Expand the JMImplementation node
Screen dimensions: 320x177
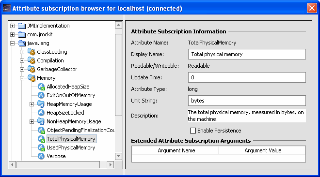click(x=13, y=26)
